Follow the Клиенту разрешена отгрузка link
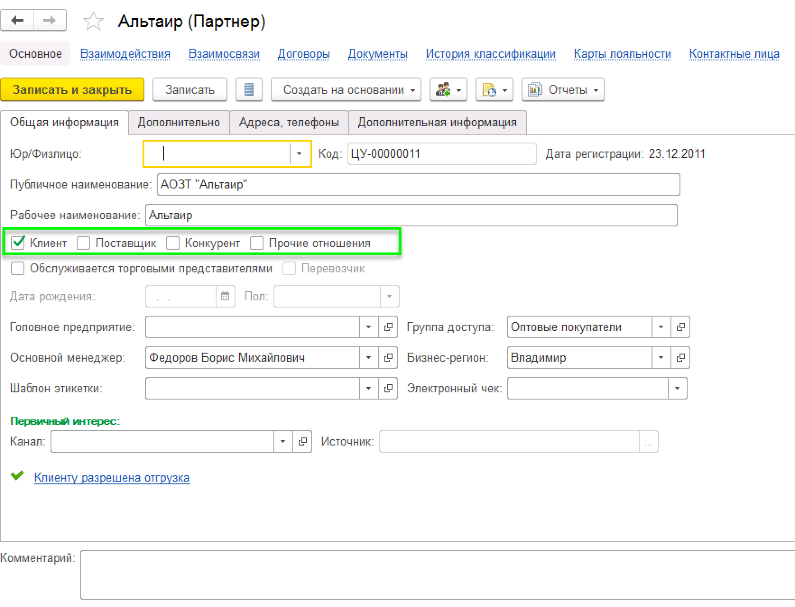 pyautogui.click(x=112, y=478)
